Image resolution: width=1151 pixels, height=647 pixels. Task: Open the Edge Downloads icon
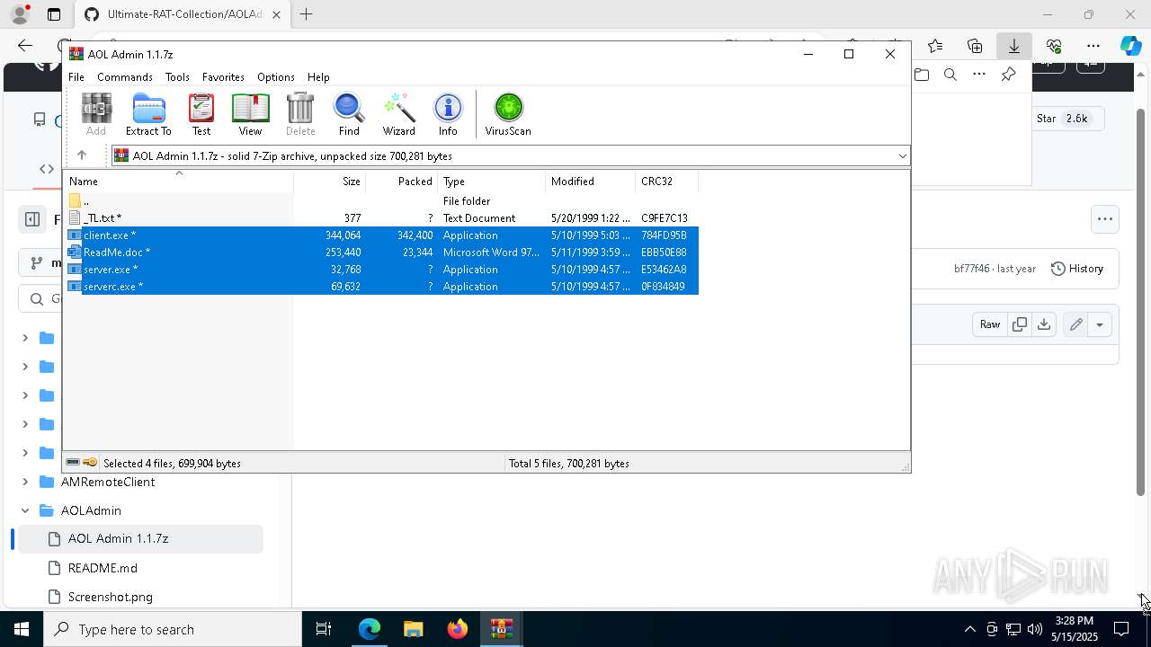(x=1013, y=46)
